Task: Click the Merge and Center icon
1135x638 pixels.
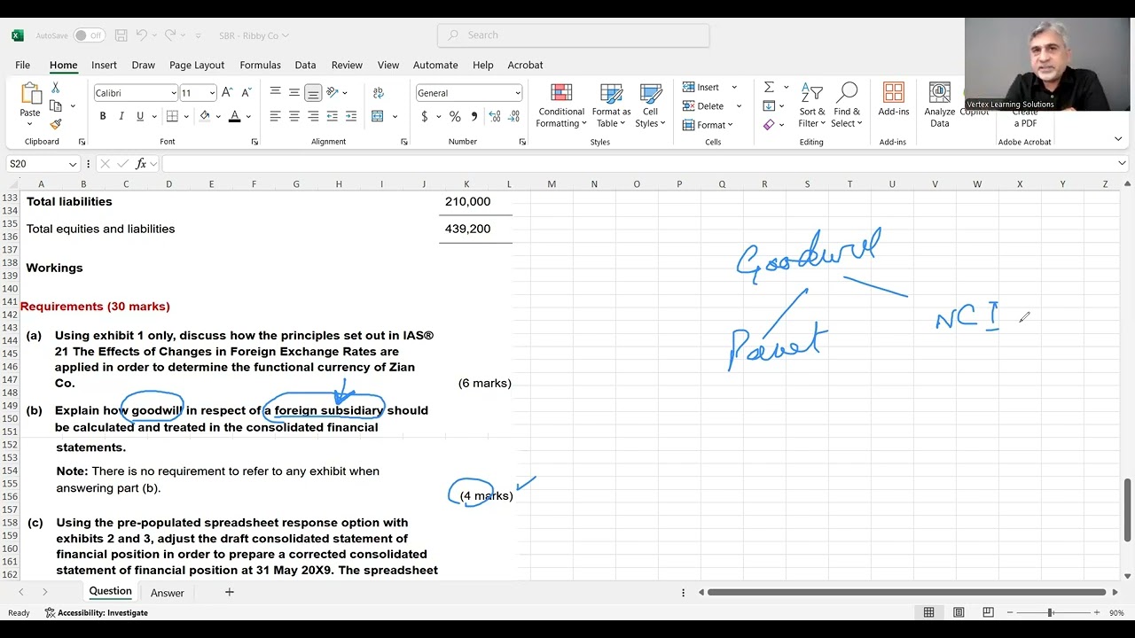Action: (x=378, y=116)
